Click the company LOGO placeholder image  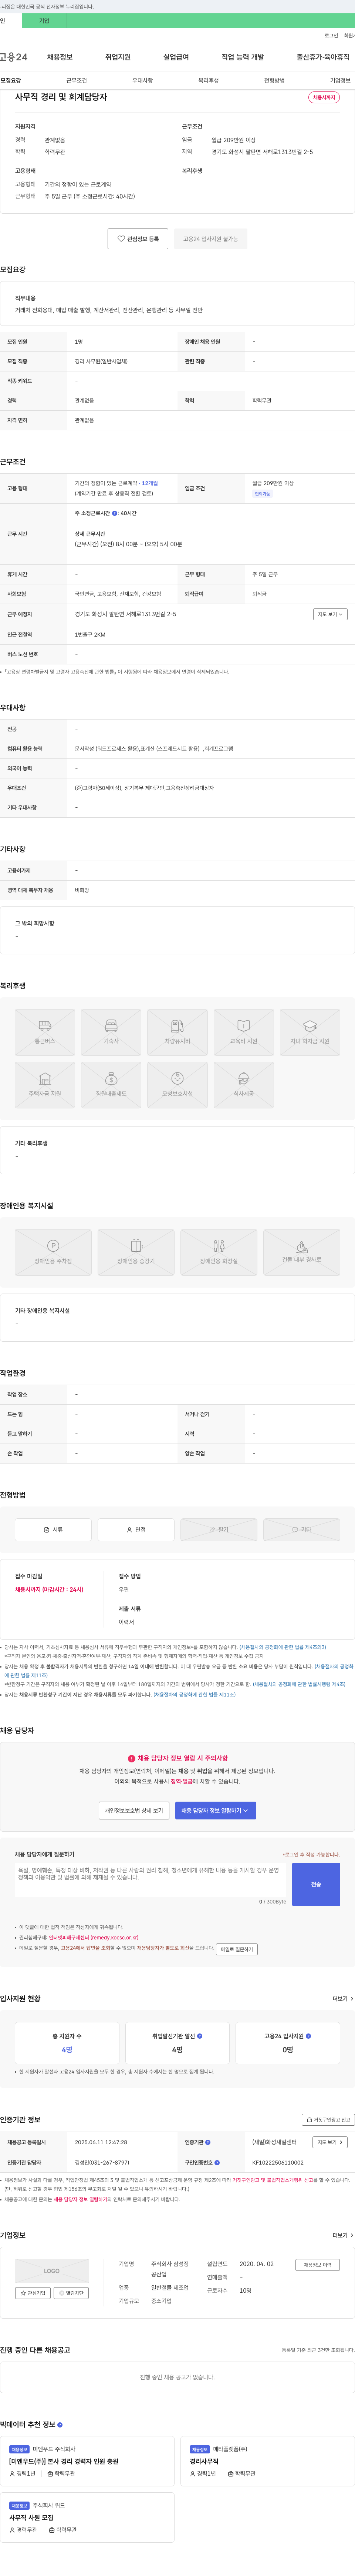[x=52, y=2270]
